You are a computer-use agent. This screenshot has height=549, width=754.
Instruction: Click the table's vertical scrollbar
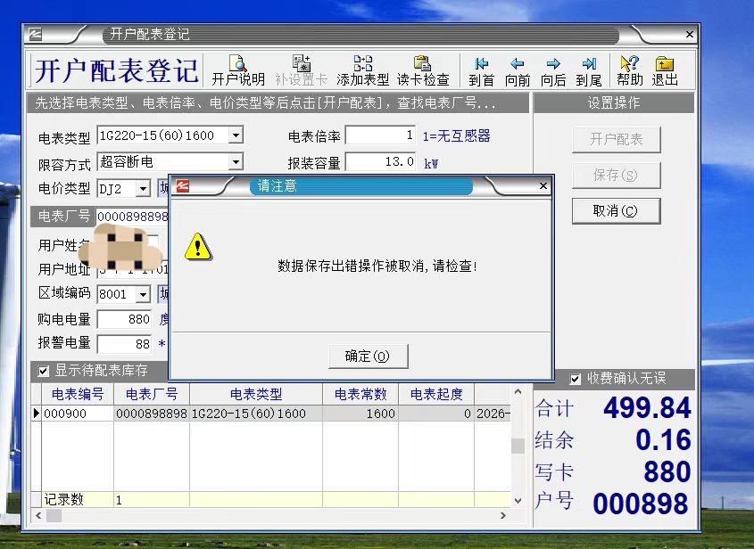[x=518, y=446]
